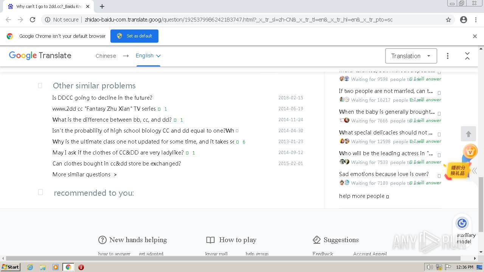Open the English target language dropdown

point(148,56)
